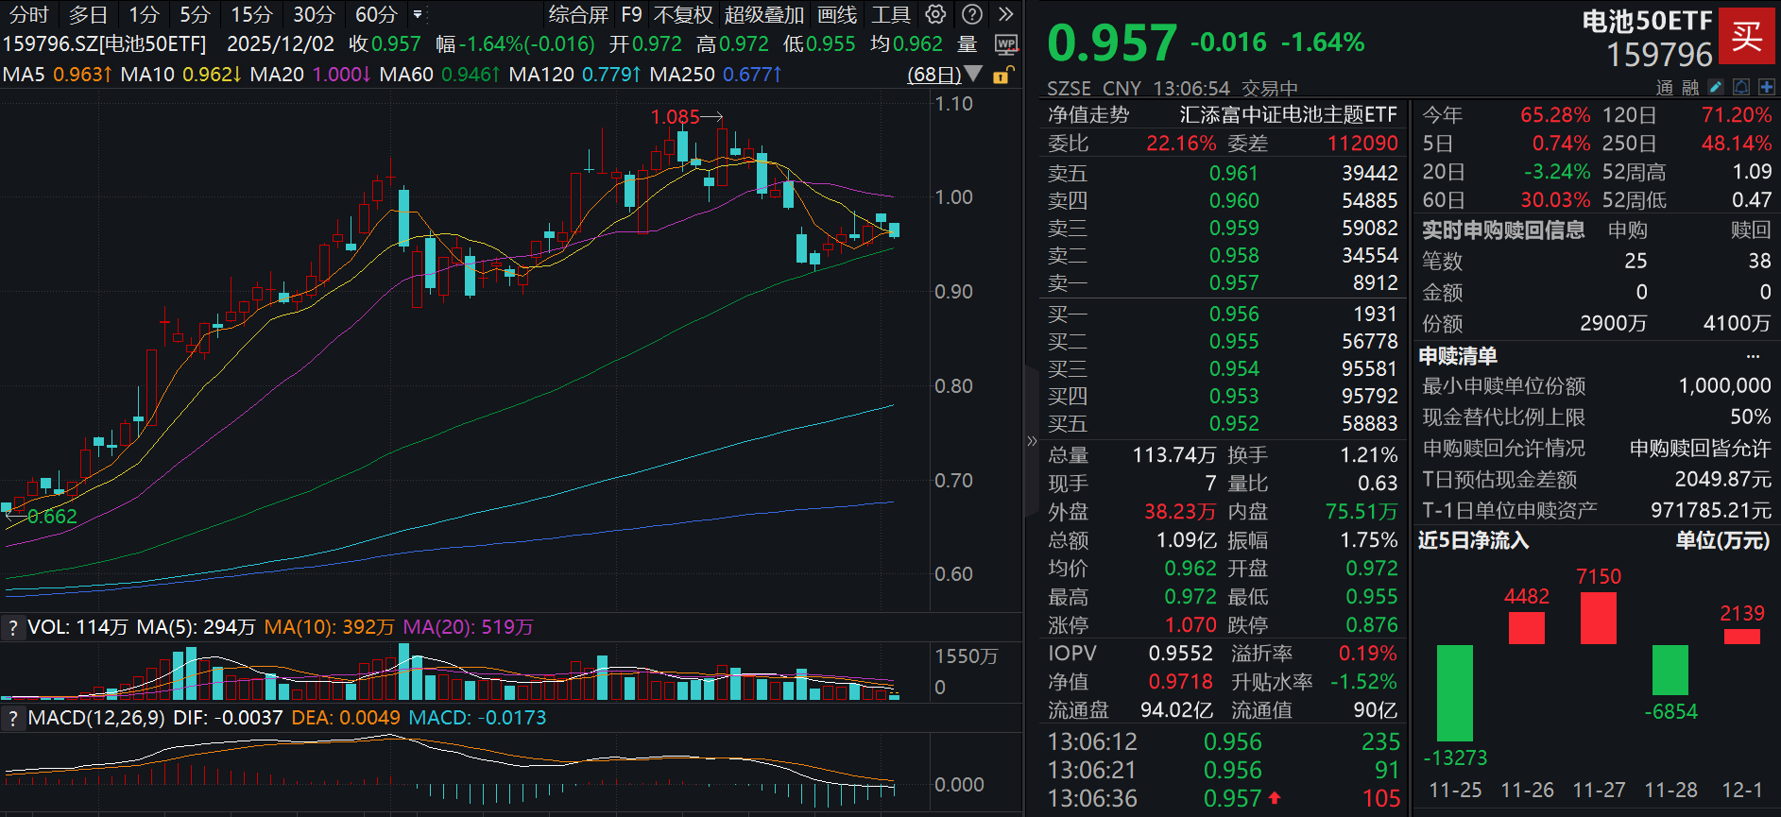Toggle 不复权 price adjustment mode

[x=683, y=14]
